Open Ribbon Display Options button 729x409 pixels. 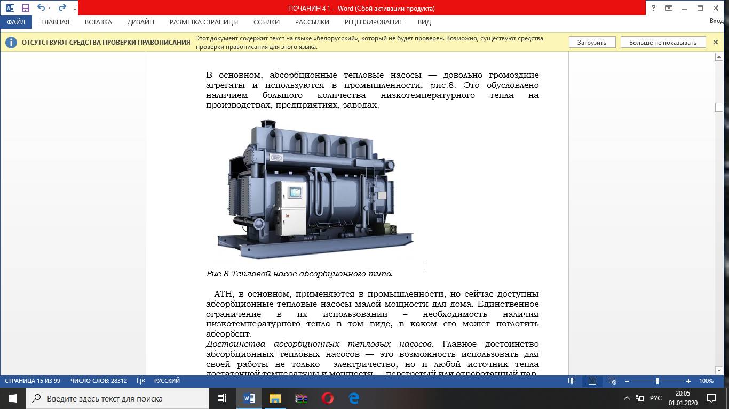click(669, 8)
